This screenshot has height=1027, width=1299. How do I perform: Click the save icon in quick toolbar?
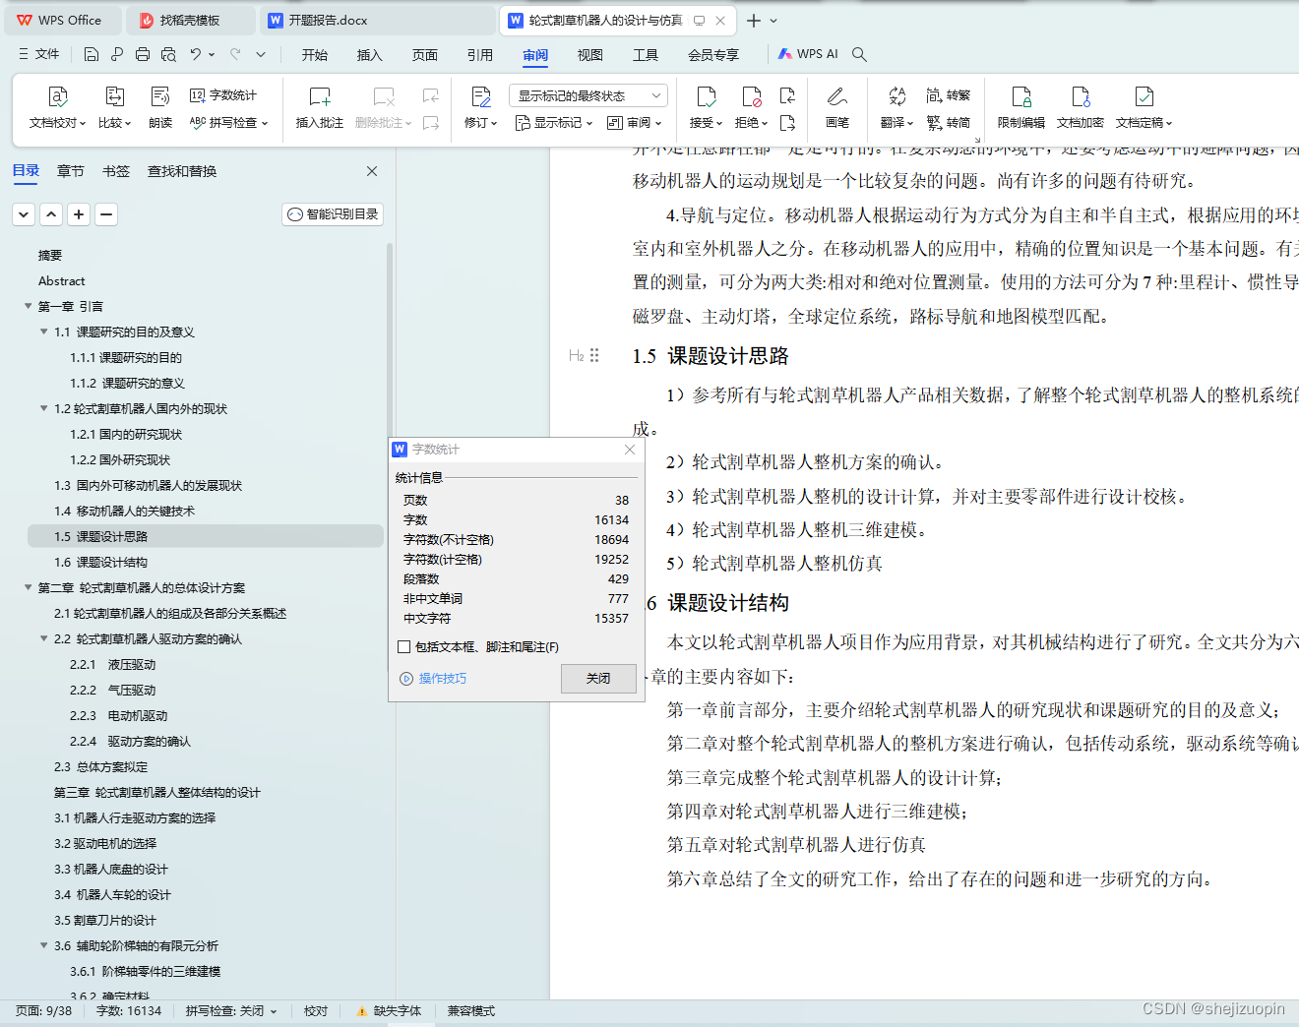[x=92, y=54]
